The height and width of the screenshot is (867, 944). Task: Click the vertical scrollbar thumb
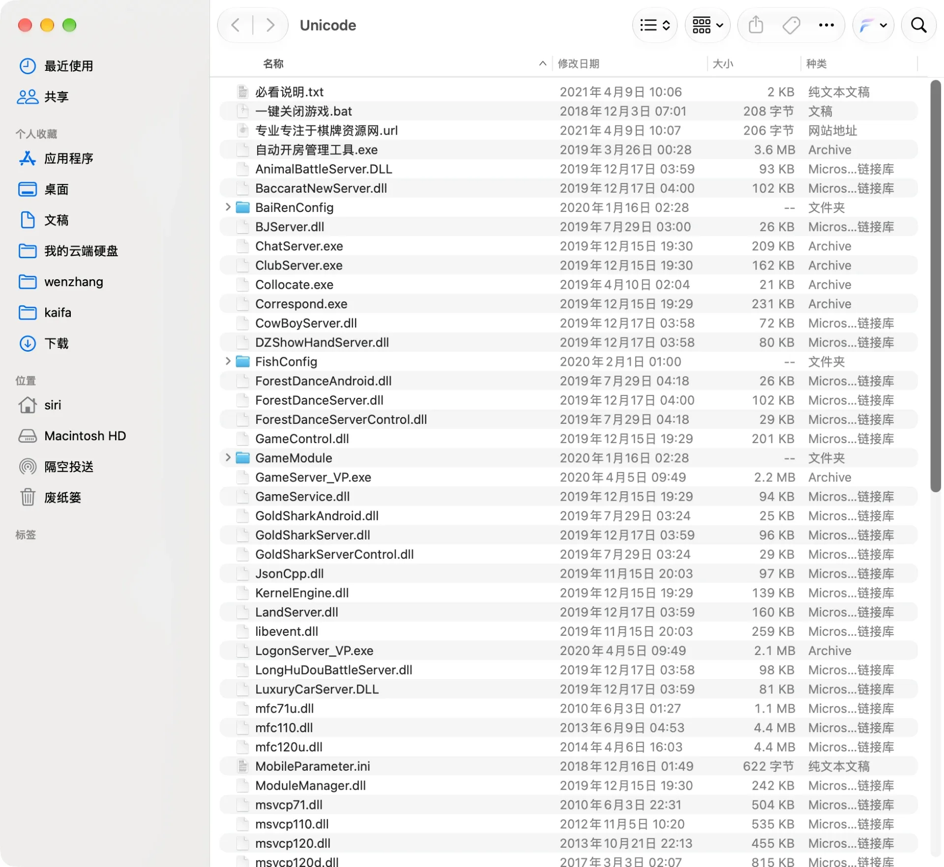click(x=935, y=286)
